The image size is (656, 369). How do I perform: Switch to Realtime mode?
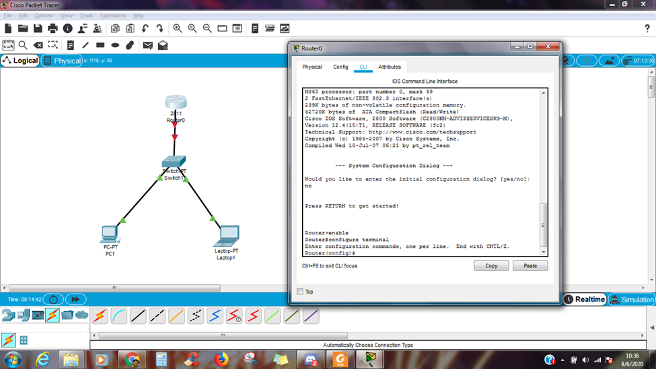[x=585, y=299]
